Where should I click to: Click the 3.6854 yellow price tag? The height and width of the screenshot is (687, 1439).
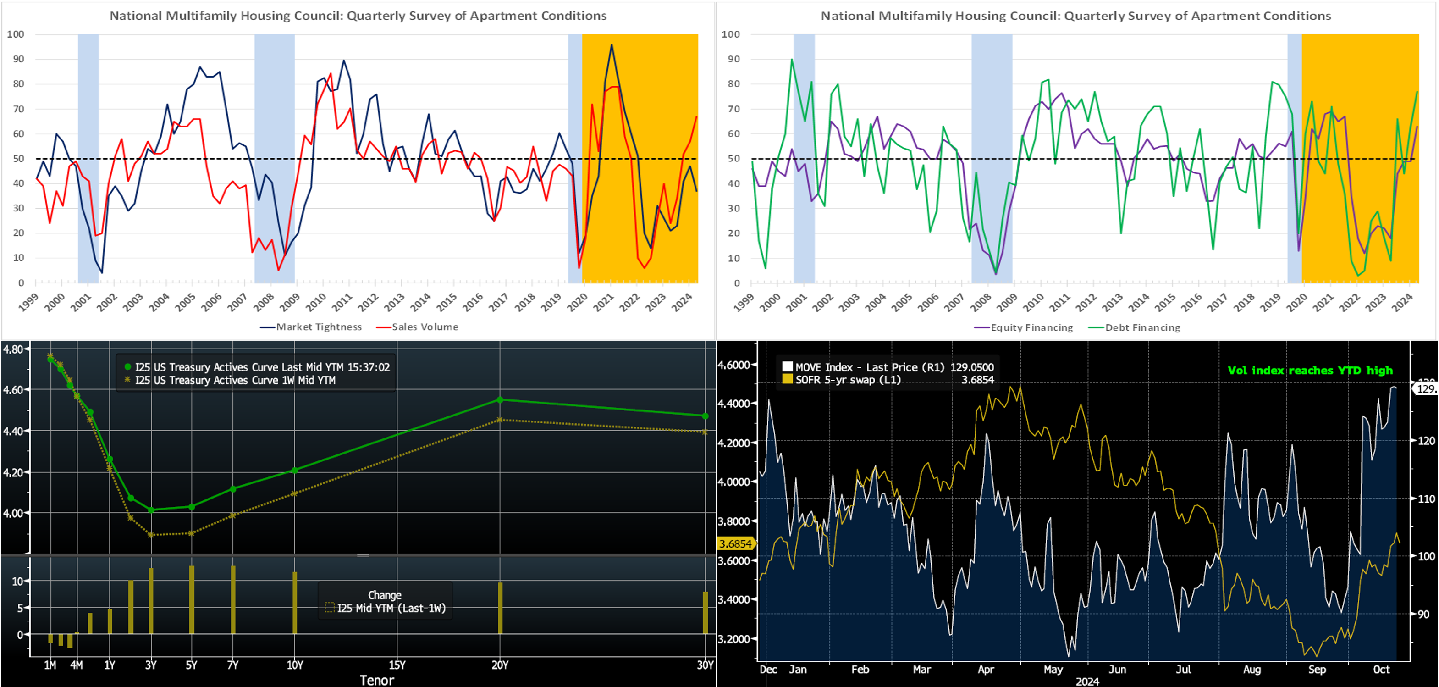[735, 543]
